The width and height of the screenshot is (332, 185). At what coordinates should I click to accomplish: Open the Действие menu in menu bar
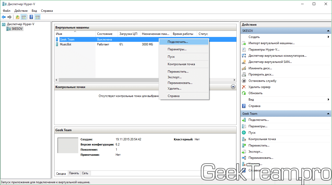21,11
